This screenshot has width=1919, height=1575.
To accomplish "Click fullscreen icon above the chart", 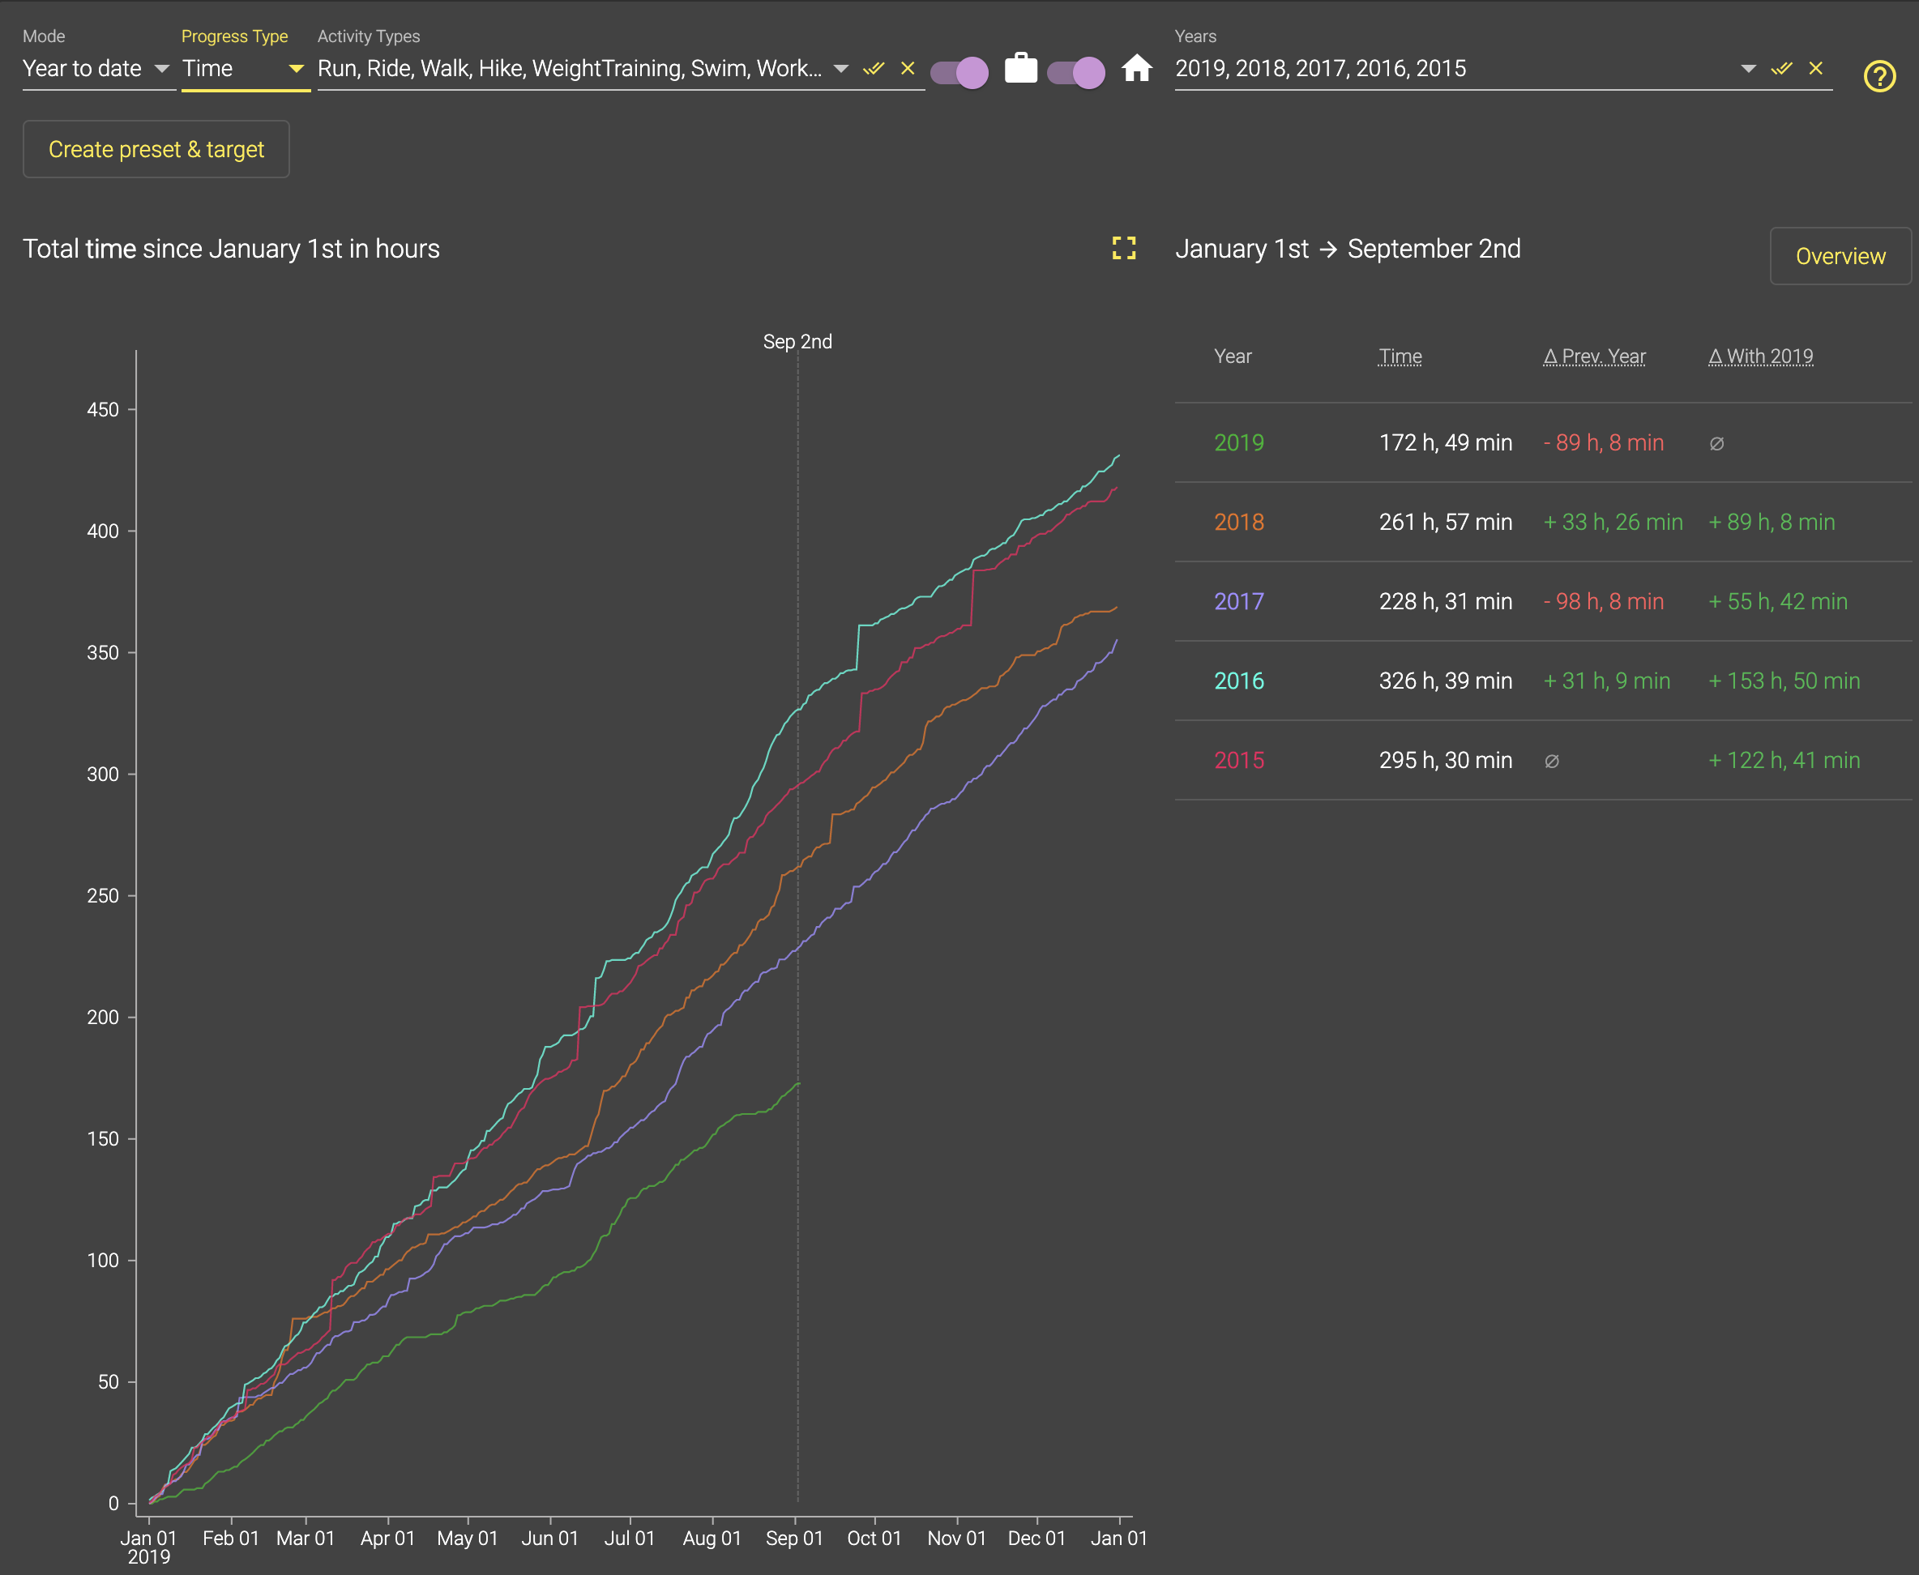I will tap(1123, 248).
